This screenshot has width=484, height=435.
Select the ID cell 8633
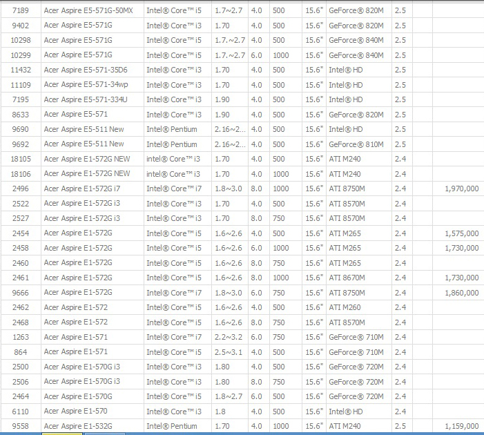tap(21, 115)
